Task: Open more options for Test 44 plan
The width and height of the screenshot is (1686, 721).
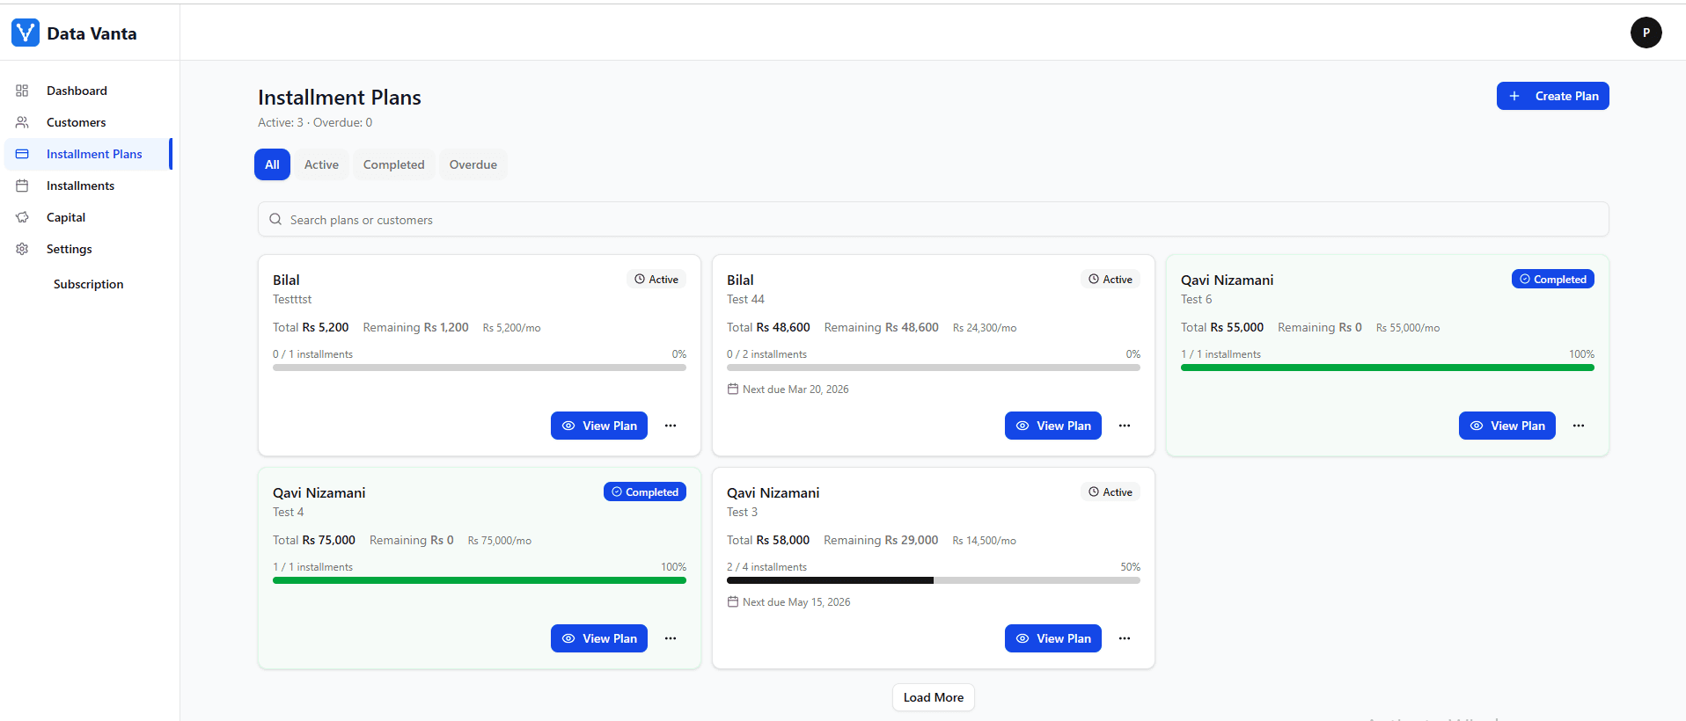Action: tap(1125, 426)
